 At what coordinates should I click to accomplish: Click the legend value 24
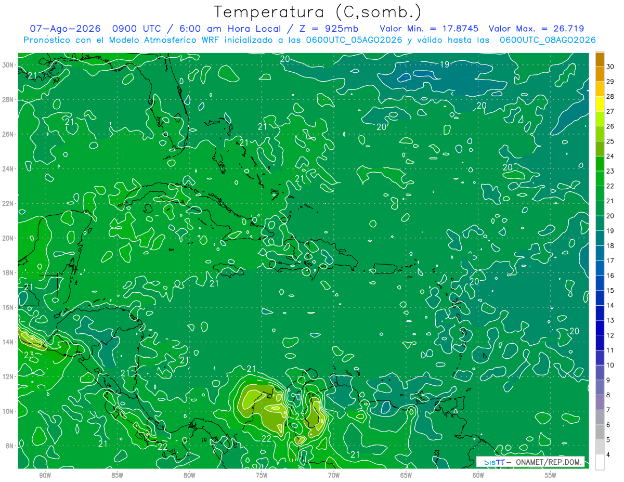[x=610, y=156]
